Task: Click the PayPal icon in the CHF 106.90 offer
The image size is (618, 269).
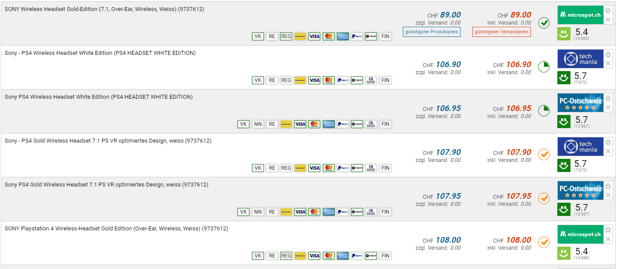Action: coord(343,80)
